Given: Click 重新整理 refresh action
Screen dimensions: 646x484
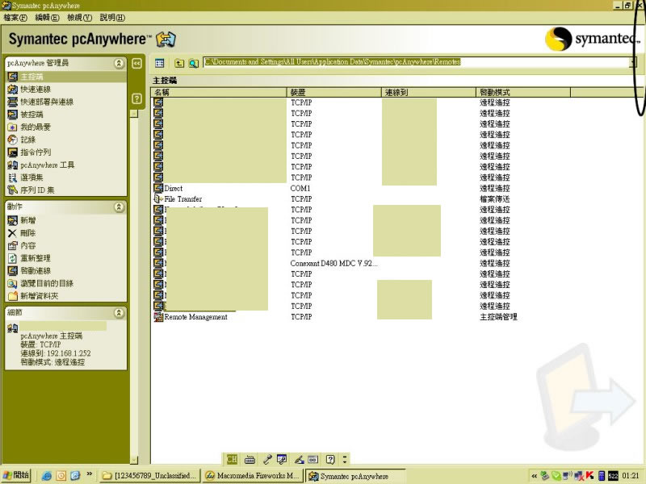Looking at the screenshot, I should coord(35,258).
